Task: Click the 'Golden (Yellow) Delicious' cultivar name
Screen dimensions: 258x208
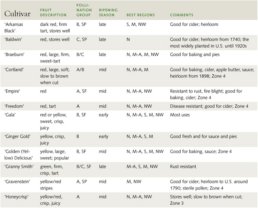Action: click(x=18, y=155)
